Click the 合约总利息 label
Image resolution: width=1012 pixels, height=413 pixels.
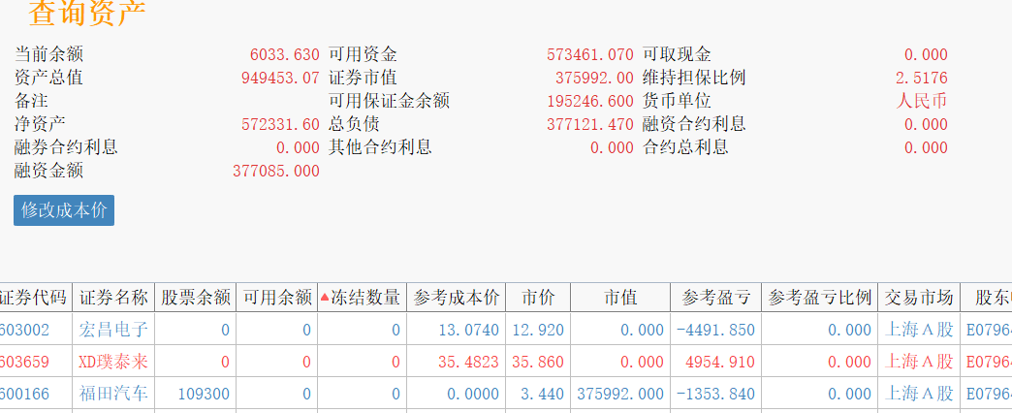685,147
